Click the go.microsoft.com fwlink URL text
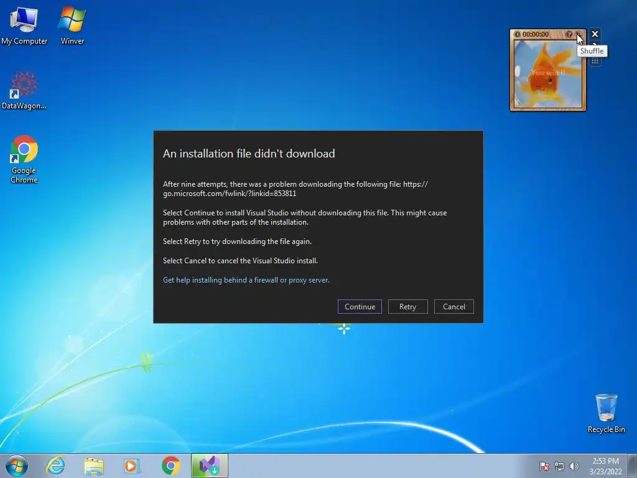 295,189
